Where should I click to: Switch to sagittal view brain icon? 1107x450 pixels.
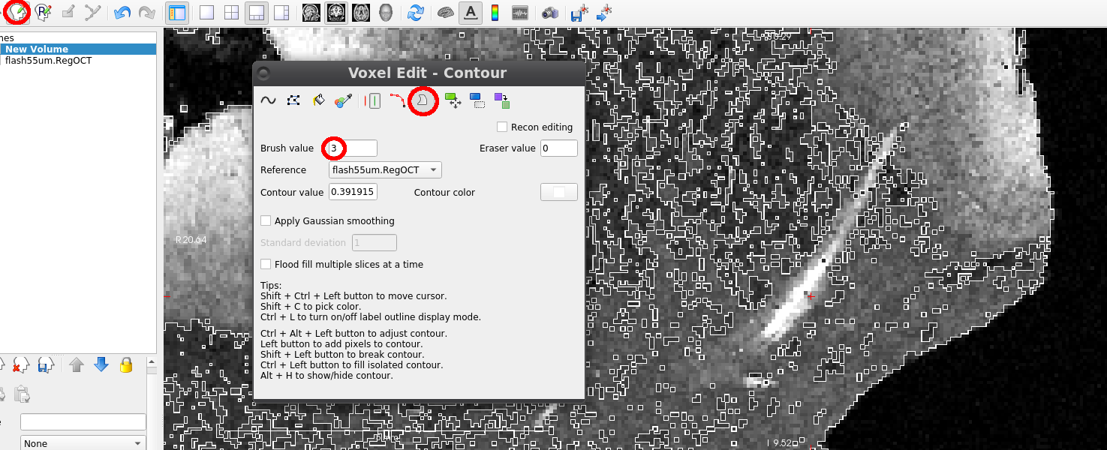tap(310, 13)
